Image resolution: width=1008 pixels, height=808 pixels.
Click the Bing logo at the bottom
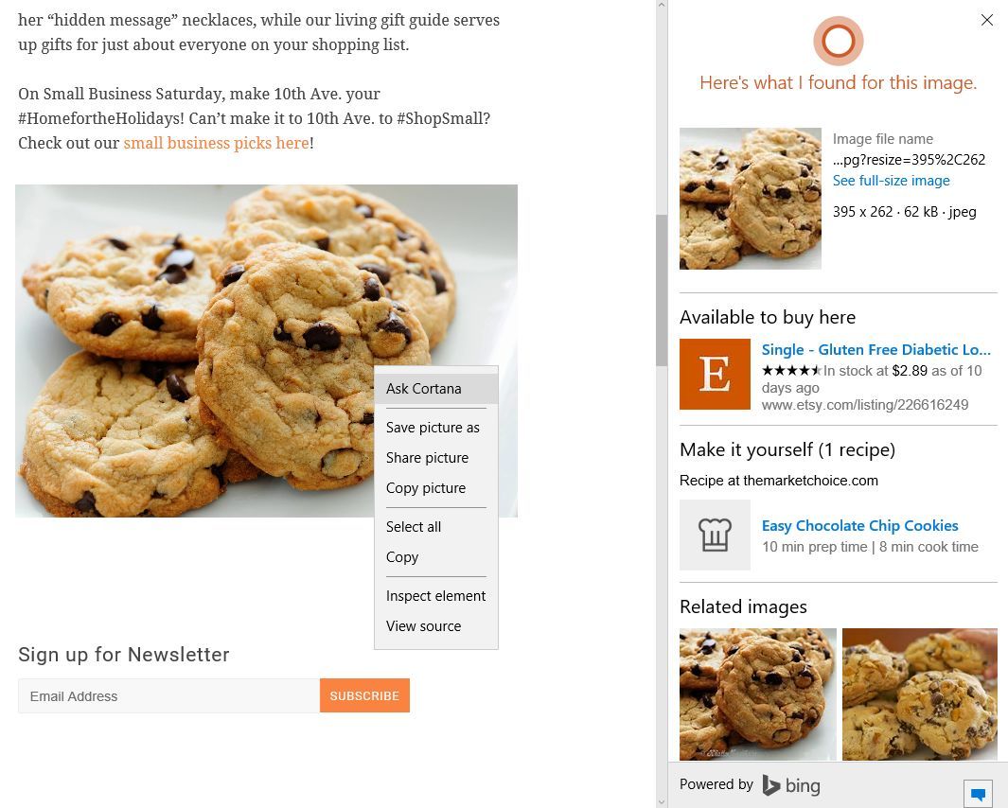click(791, 784)
